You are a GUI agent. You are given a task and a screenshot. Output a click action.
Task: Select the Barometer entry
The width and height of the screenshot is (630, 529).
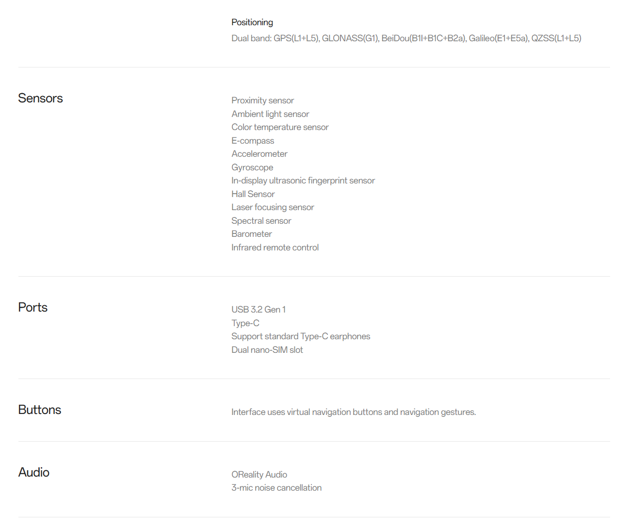[251, 234]
